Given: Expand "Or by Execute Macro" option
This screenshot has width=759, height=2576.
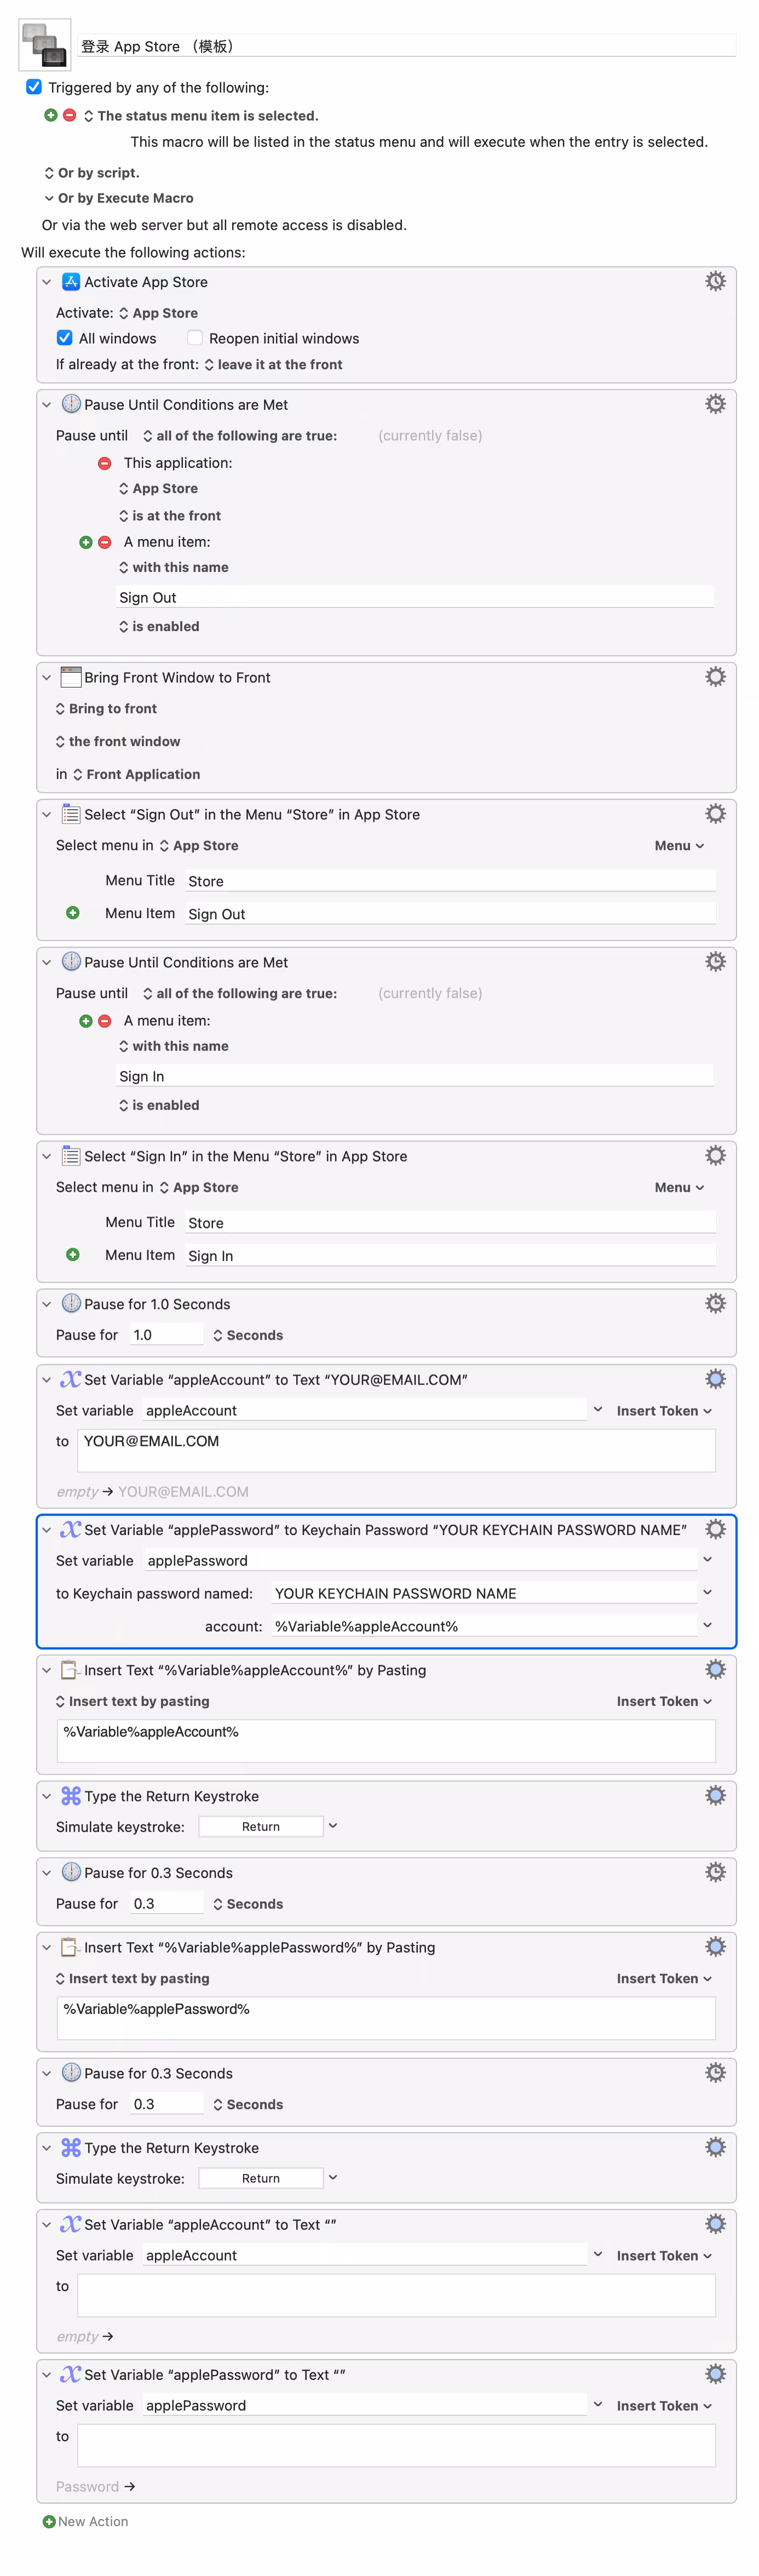Looking at the screenshot, I should click(x=118, y=198).
